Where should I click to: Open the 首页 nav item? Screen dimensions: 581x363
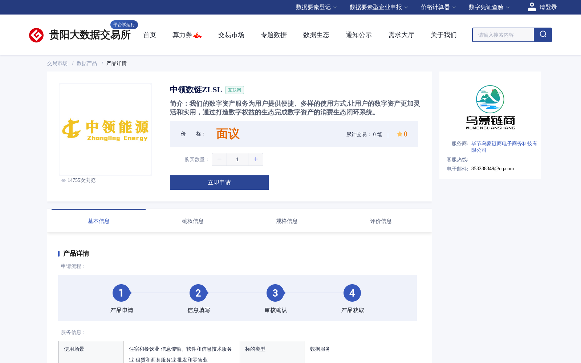pyautogui.click(x=150, y=35)
